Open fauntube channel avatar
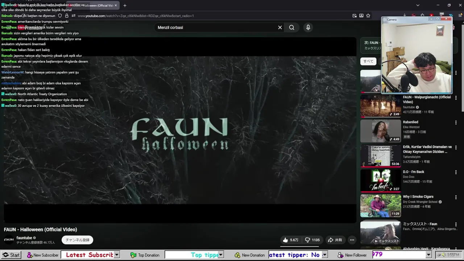464x261 pixels. coord(9,240)
